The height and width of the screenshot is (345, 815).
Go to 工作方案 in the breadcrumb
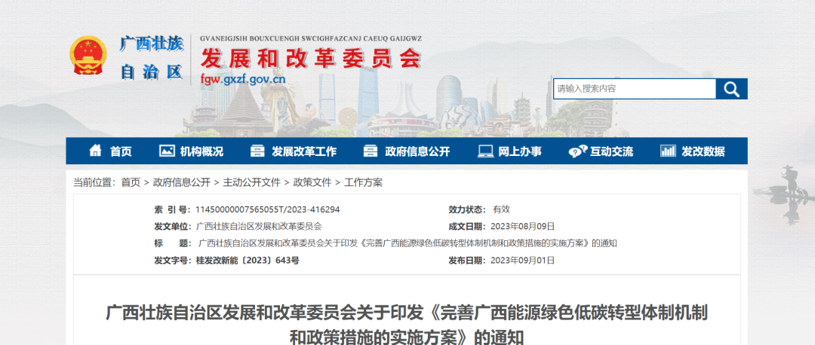pyautogui.click(x=363, y=182)
